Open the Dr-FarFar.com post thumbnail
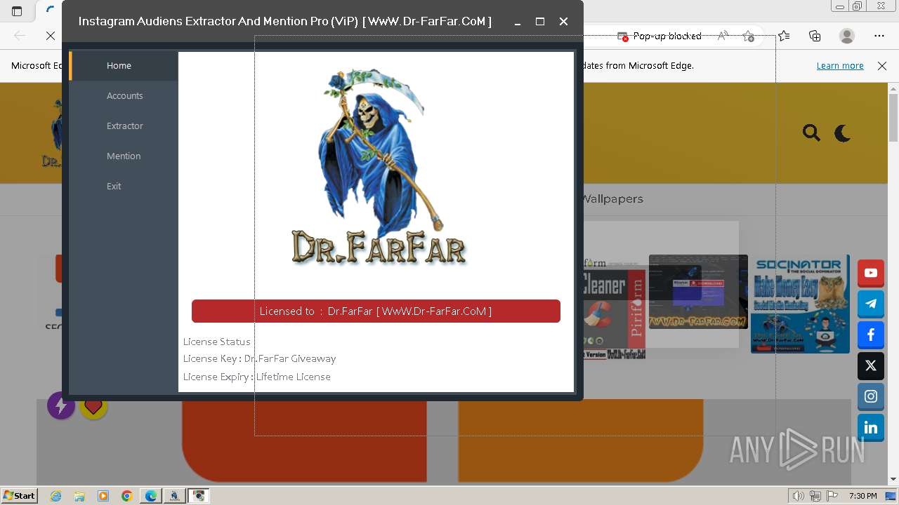This screenshot has height=505, width=899. pyautogui.click(x=698, y=292)
